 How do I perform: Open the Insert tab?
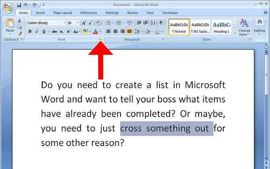point(40,13)
